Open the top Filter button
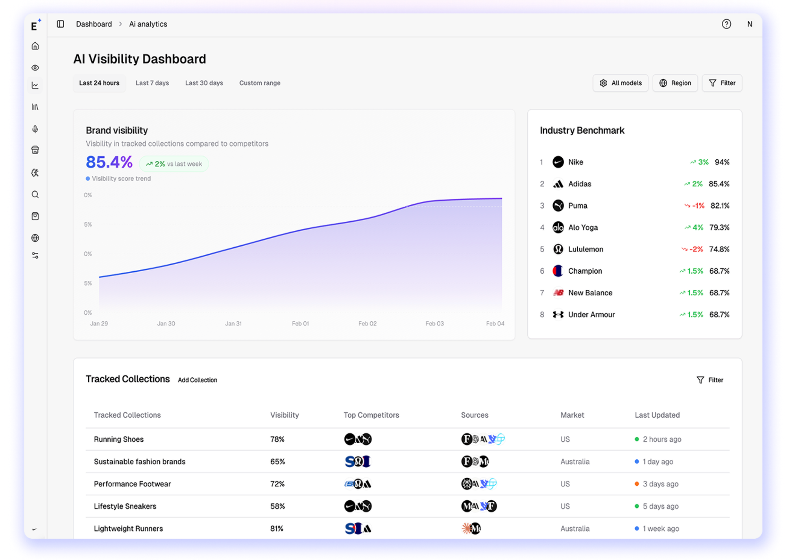 tap(722, 83)
